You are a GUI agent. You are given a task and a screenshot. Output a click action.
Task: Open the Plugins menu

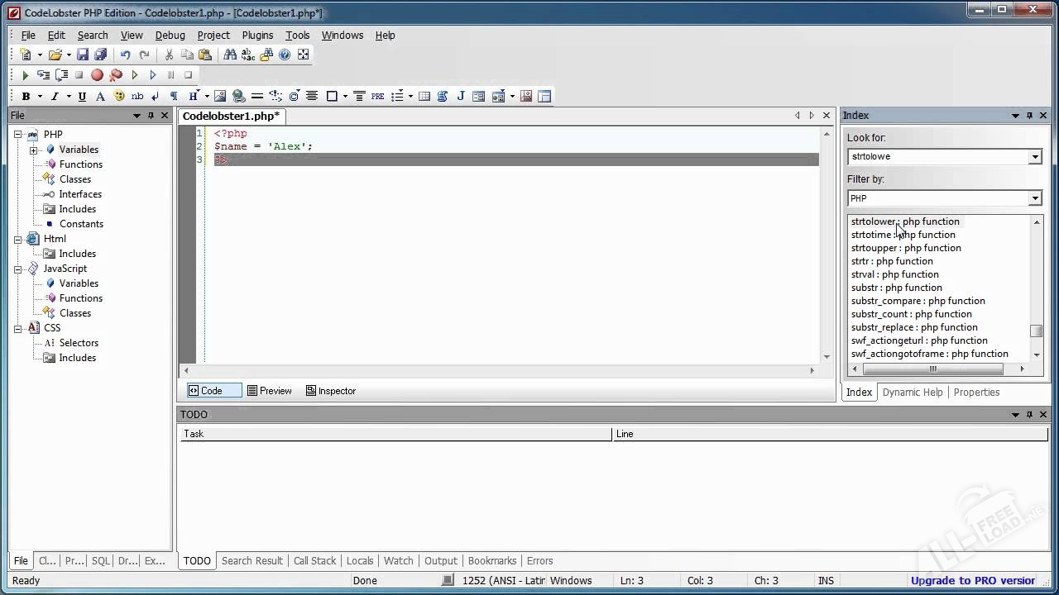[x=257, y=36]
